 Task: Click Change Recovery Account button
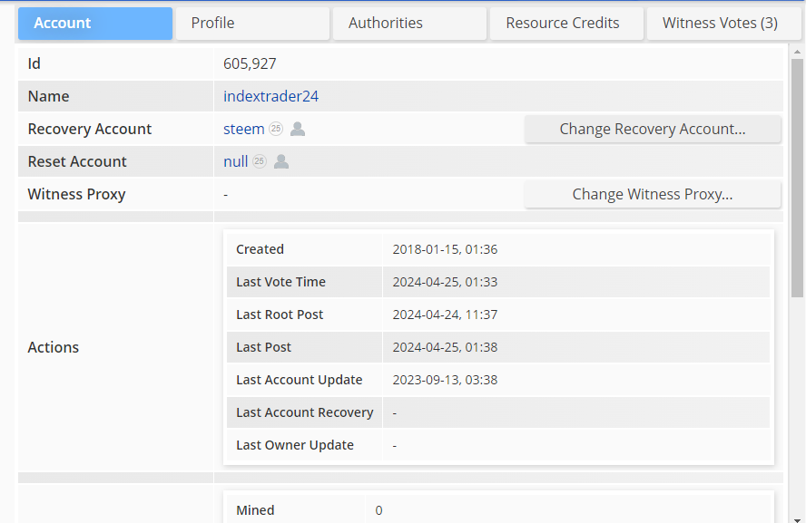[653, 129]
